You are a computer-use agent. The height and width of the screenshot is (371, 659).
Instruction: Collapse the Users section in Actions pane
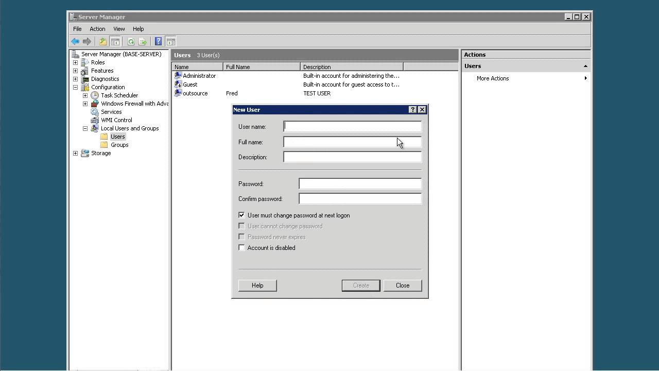point(585,66)
